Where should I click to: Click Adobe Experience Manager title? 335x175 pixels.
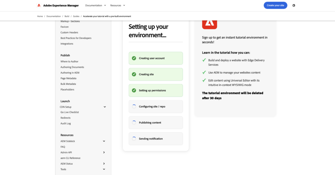(x=61, y=5)
